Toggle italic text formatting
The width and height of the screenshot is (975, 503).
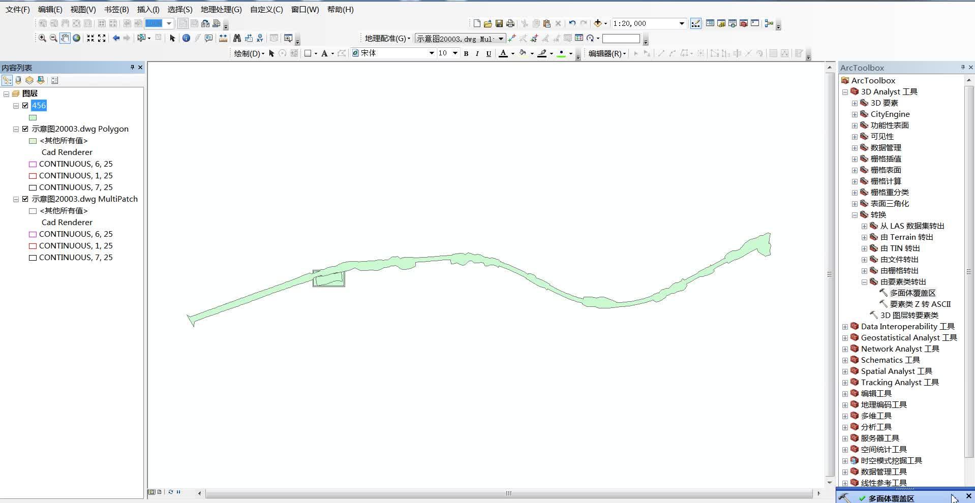pyautogui.click(x=477, y=53)
